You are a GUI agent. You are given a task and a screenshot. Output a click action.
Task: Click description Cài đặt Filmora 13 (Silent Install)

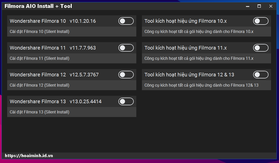tap(39, 112)
